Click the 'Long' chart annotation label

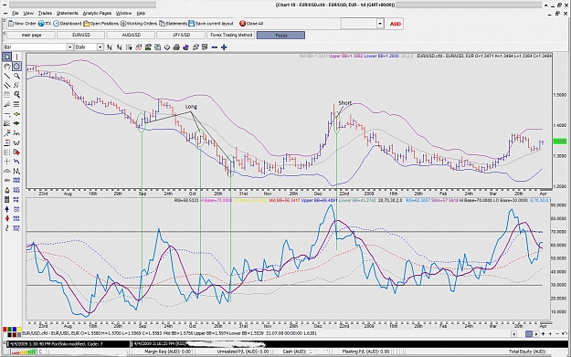191,107
